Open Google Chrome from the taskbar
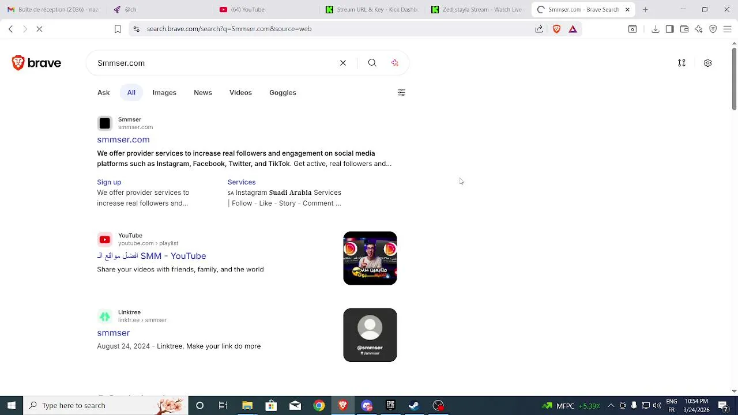The image size is (738, 415). 319,405
